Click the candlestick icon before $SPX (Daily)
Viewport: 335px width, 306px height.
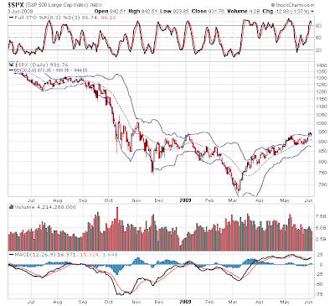click(11, 65)
